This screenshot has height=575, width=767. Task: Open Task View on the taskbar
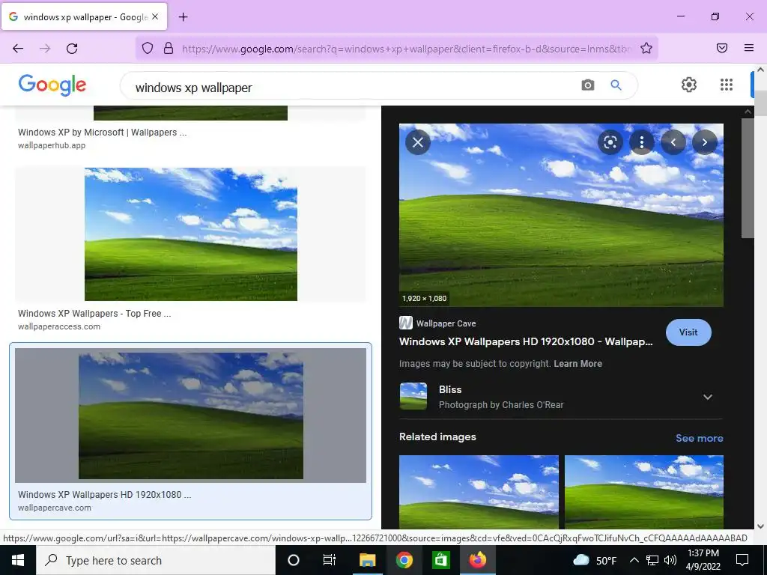330,560
